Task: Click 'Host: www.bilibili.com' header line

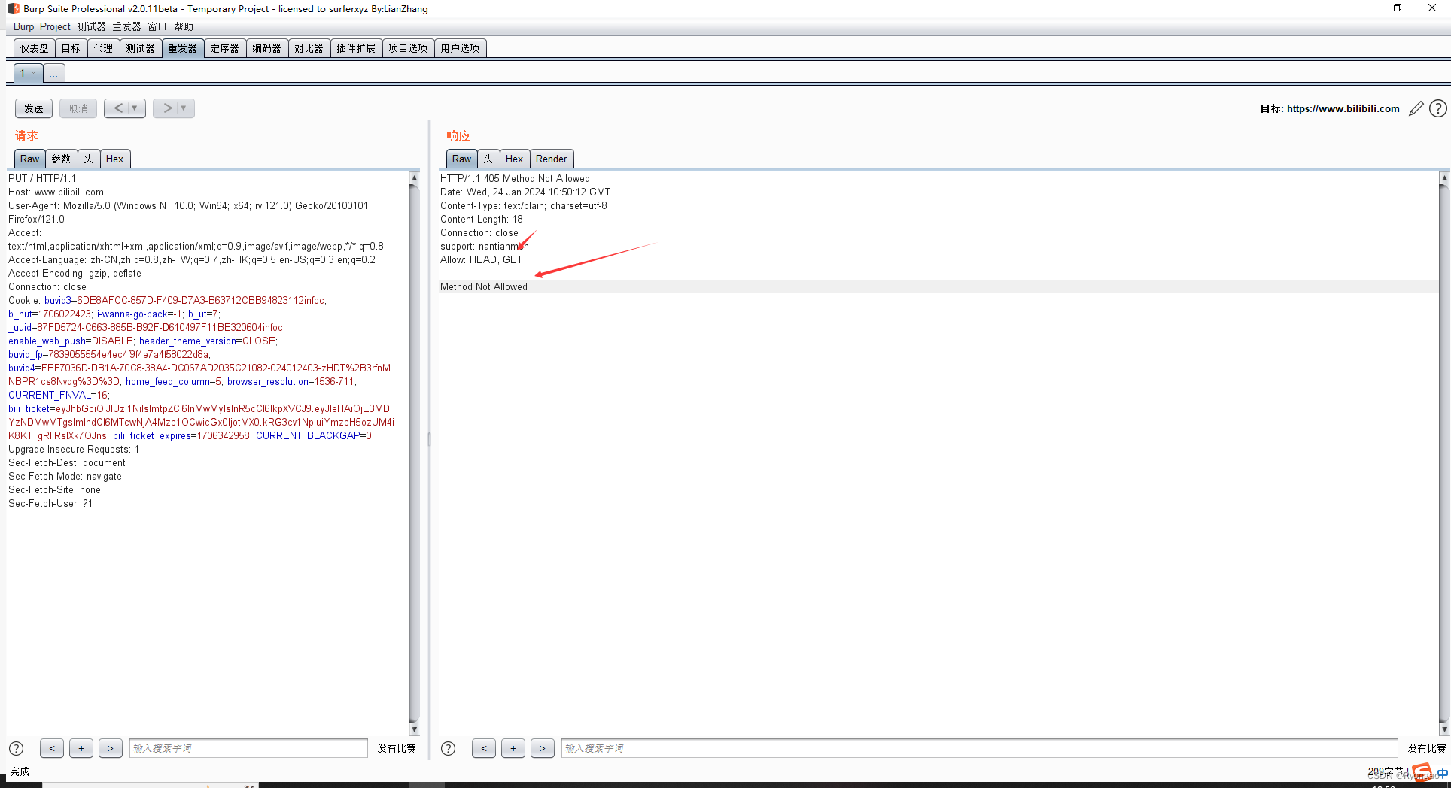Action: [56, 192]
